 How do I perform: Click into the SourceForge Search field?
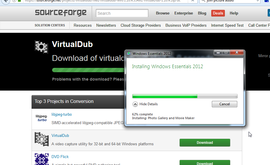point(122,13)
